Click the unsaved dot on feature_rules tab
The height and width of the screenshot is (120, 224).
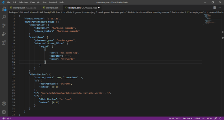click(x=99, y=8)
